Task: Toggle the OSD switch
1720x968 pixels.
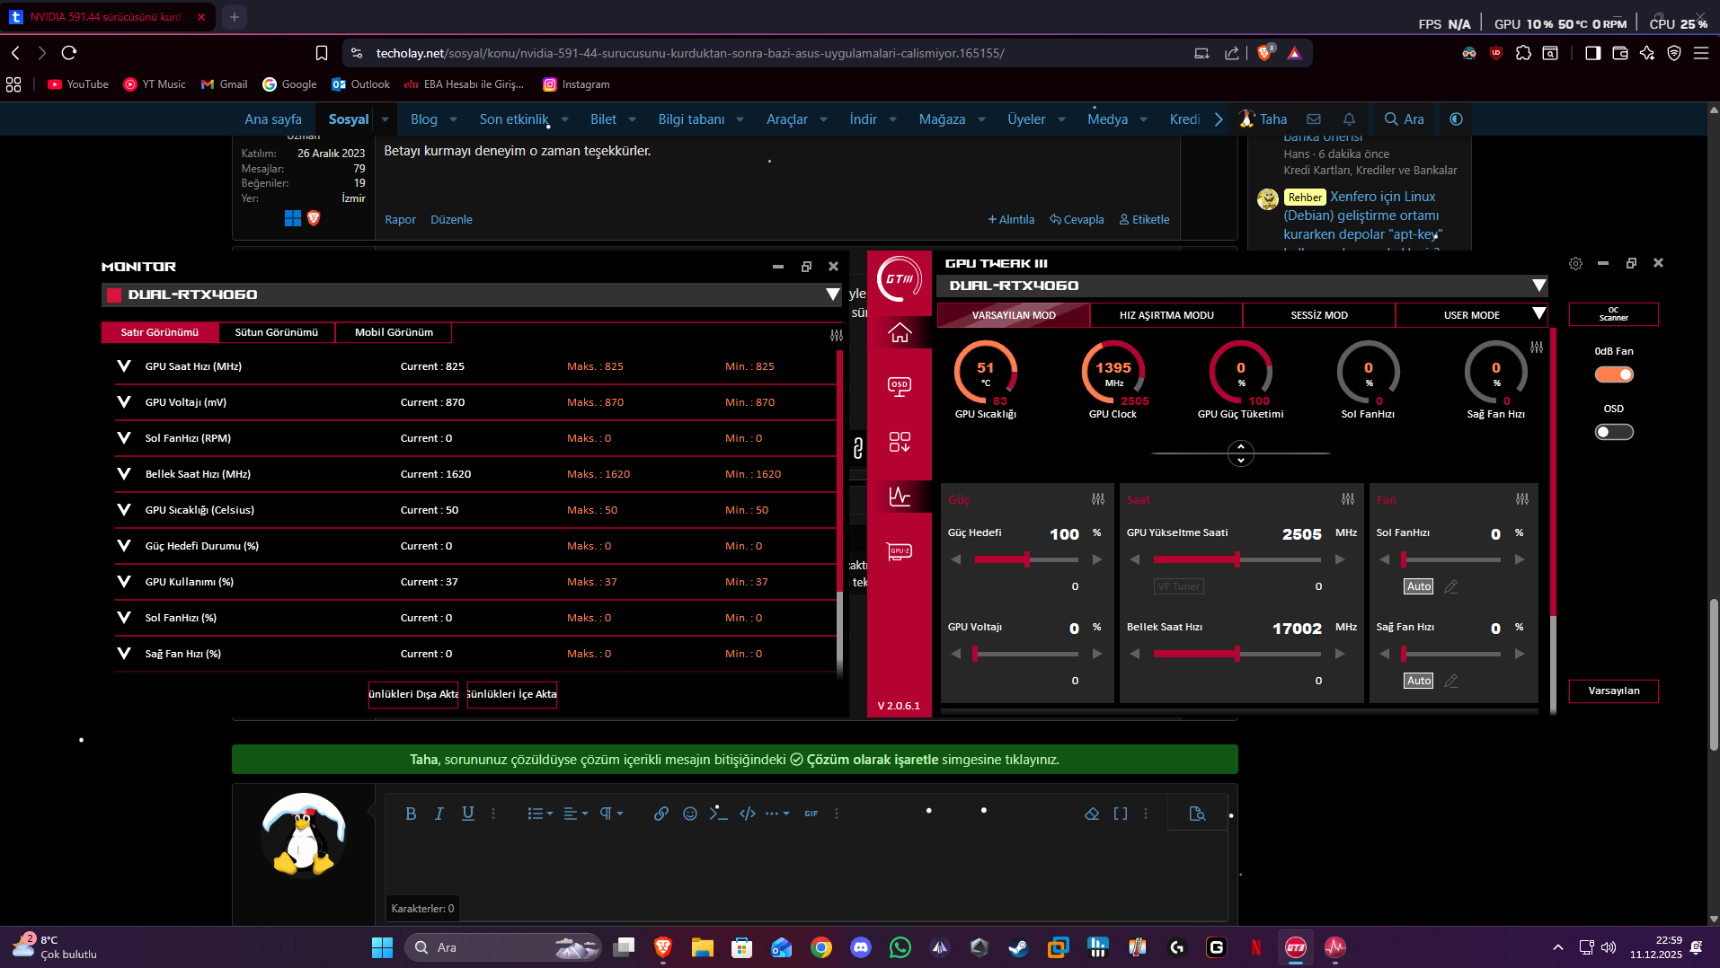Action: click(1614, 432)
